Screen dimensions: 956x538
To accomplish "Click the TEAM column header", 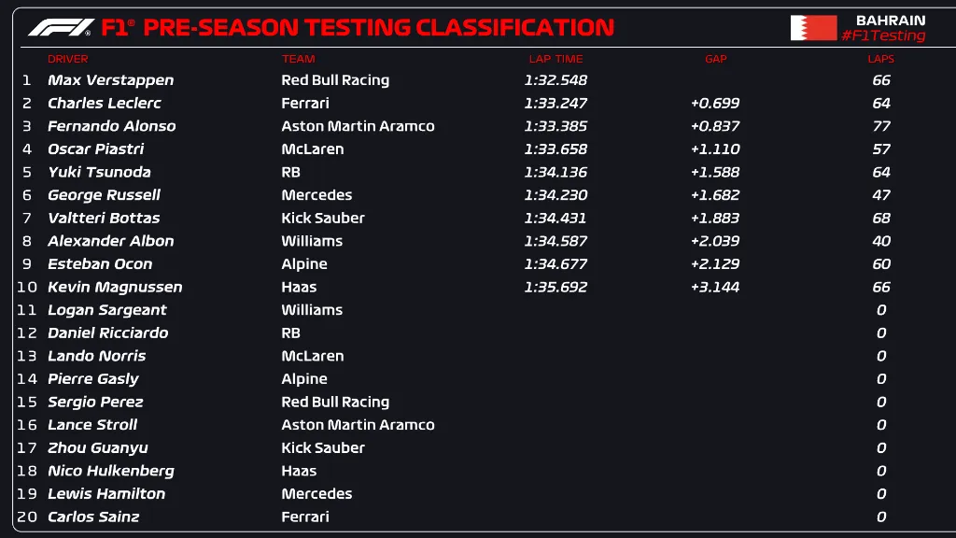I will coord(298,59).
